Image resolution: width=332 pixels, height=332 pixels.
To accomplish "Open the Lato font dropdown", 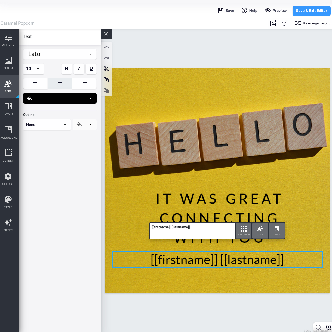I will (x=60, y=54).
